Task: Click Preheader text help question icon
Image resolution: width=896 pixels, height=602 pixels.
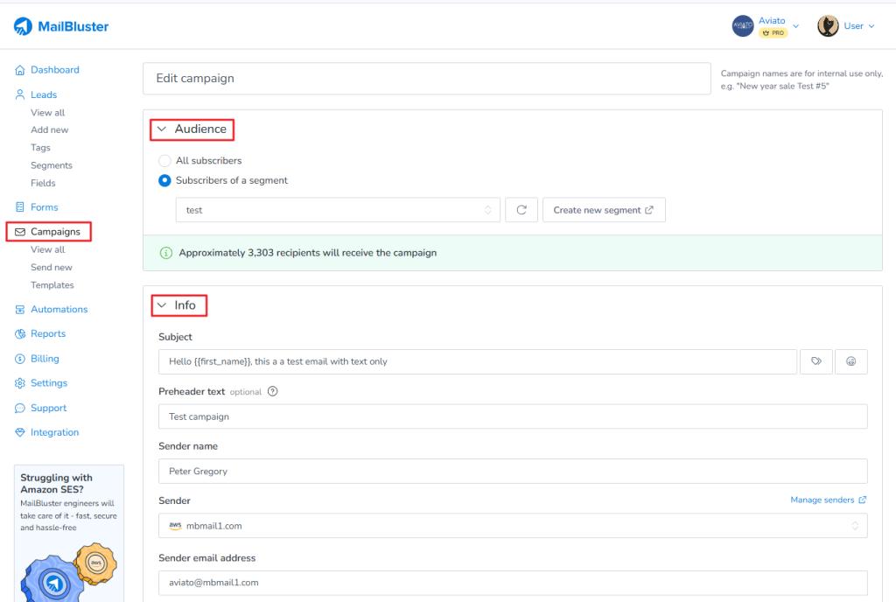Action: (273, 391)
